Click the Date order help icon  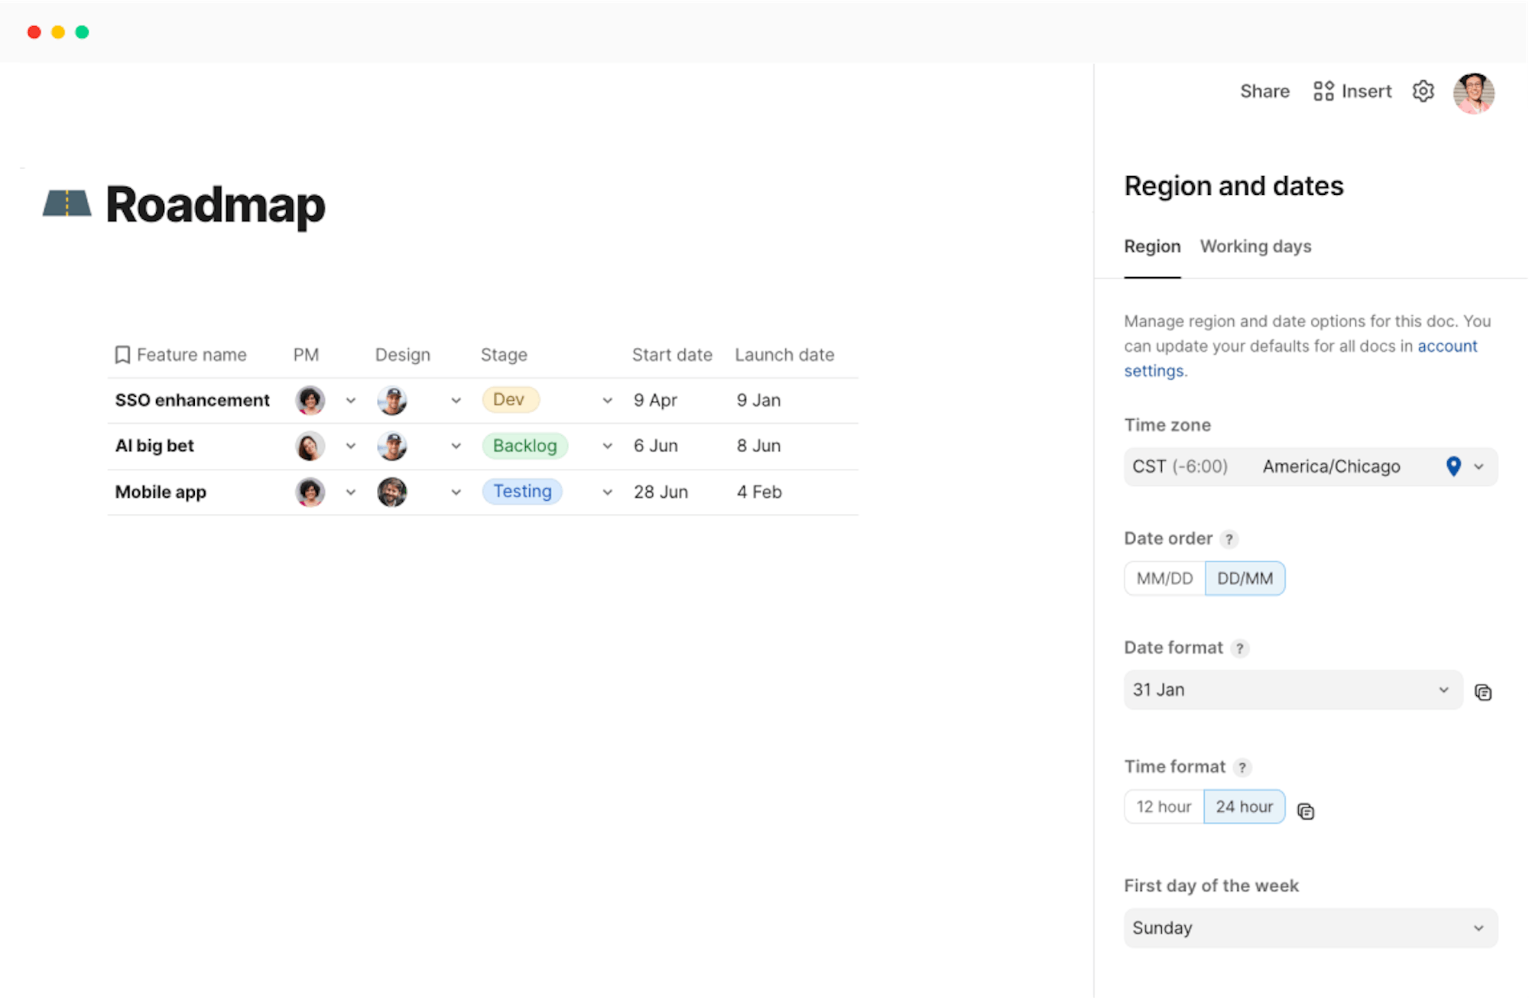[1229, 539]
